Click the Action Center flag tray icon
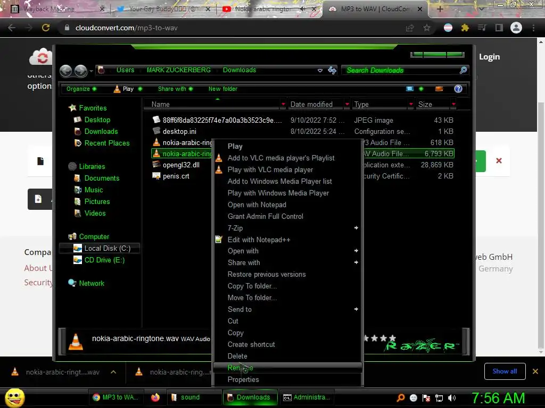The height and width of the screenshot is (408, 545). point(426,398)
